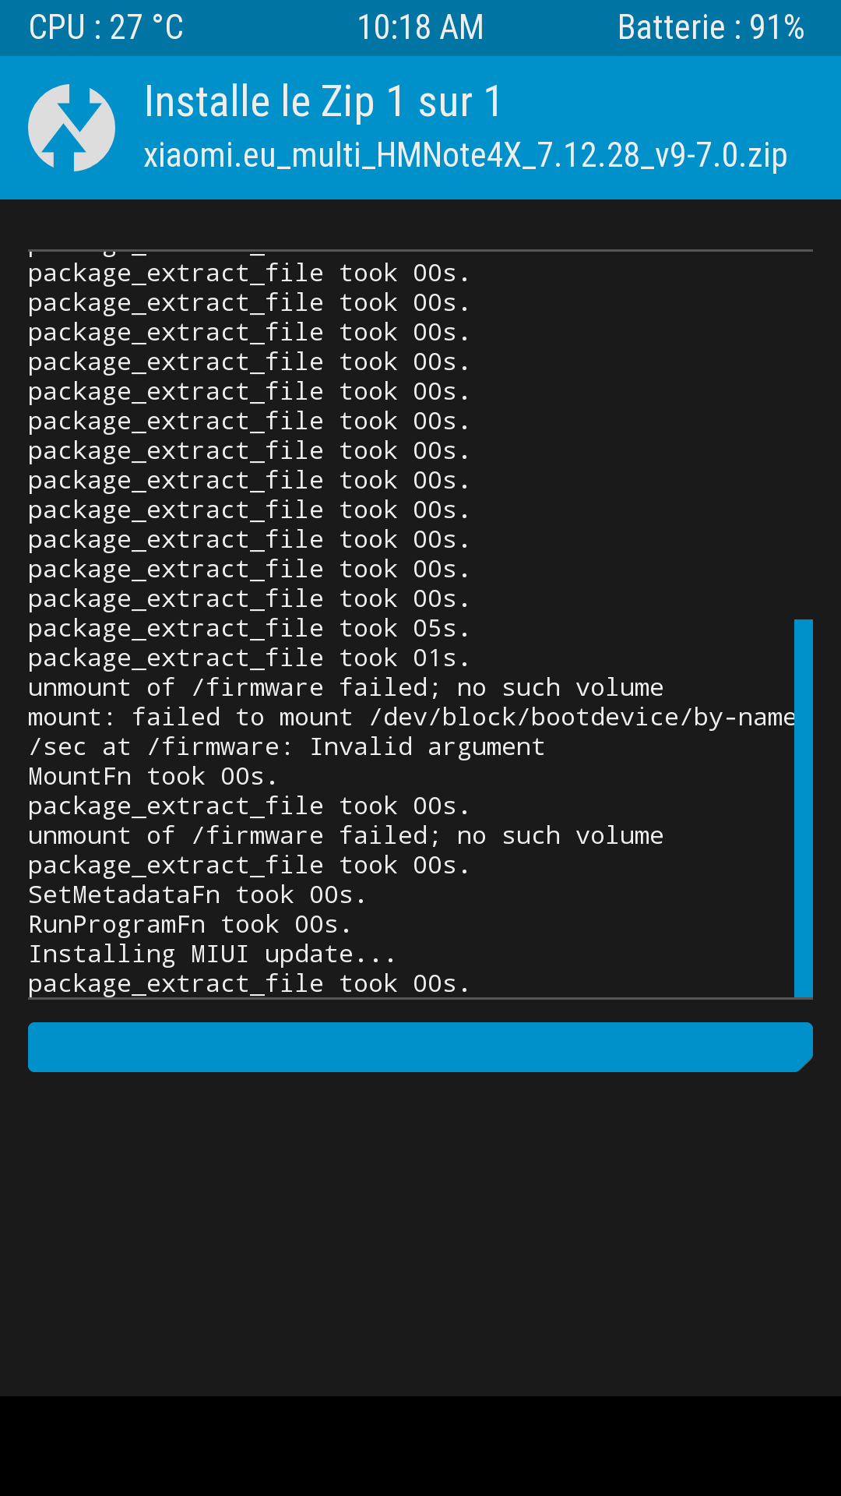Click the xiaomi.eu zip filename text
Screen dimensions: 841x1496
pyautogui.click(x=466, y=155)
